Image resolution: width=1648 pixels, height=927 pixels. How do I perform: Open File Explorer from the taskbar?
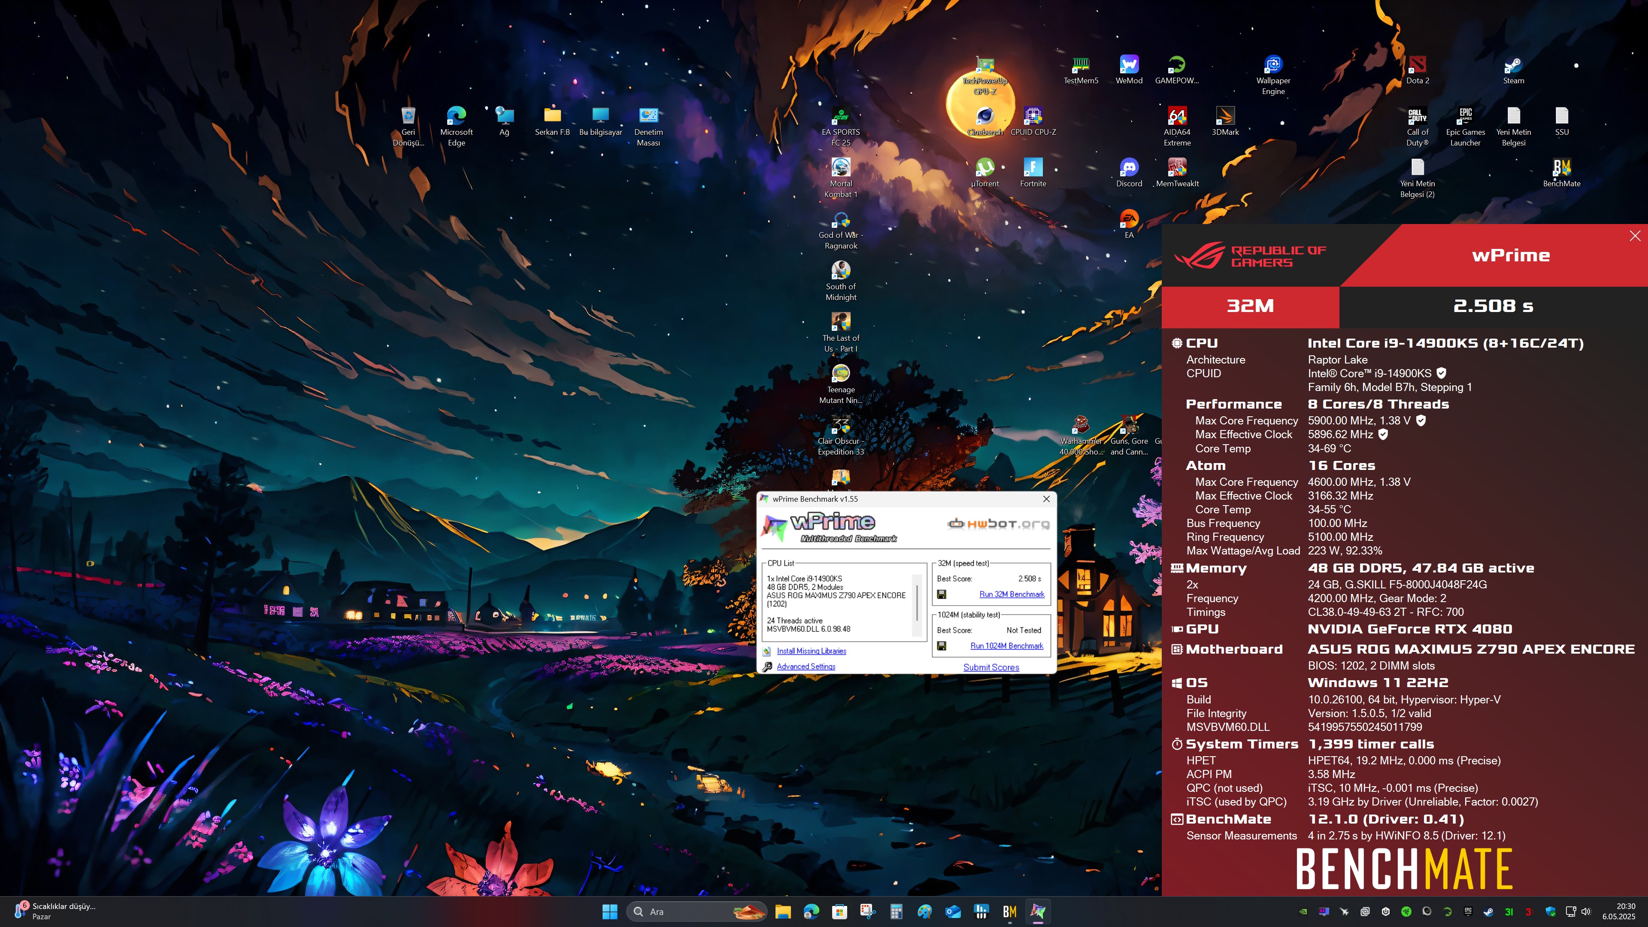click(783, 912)
